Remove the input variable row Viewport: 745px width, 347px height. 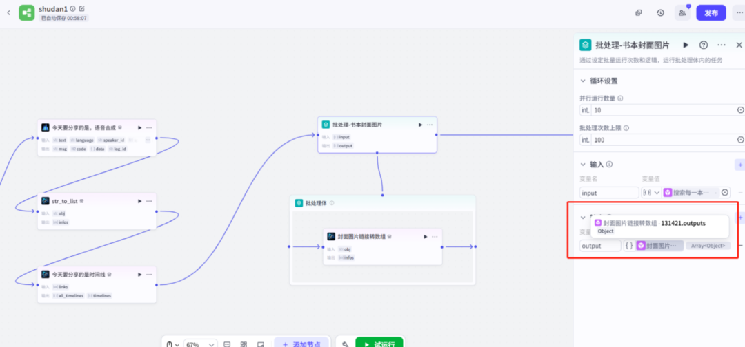coord(740,193)
